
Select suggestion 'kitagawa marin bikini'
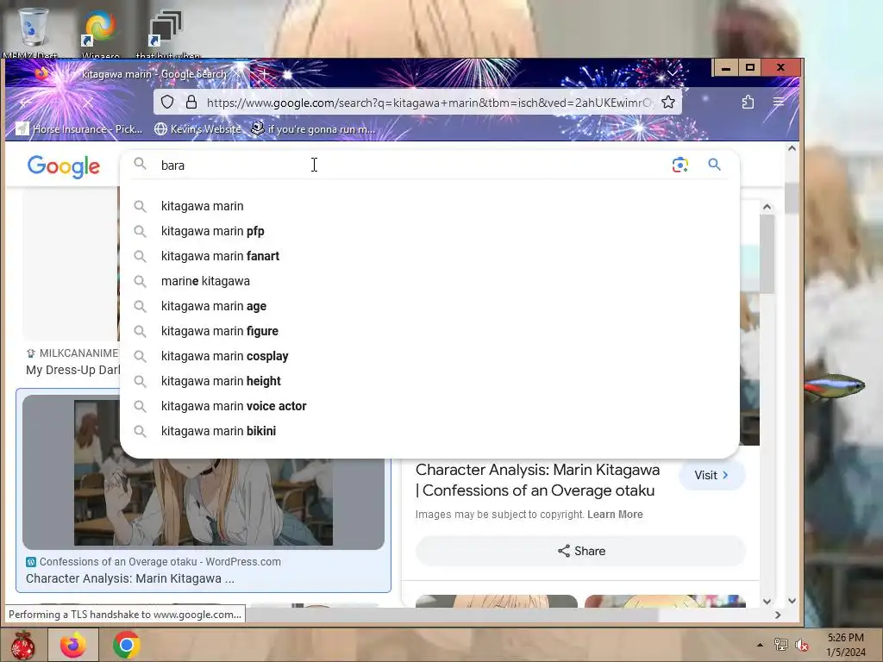pos(218,431)
